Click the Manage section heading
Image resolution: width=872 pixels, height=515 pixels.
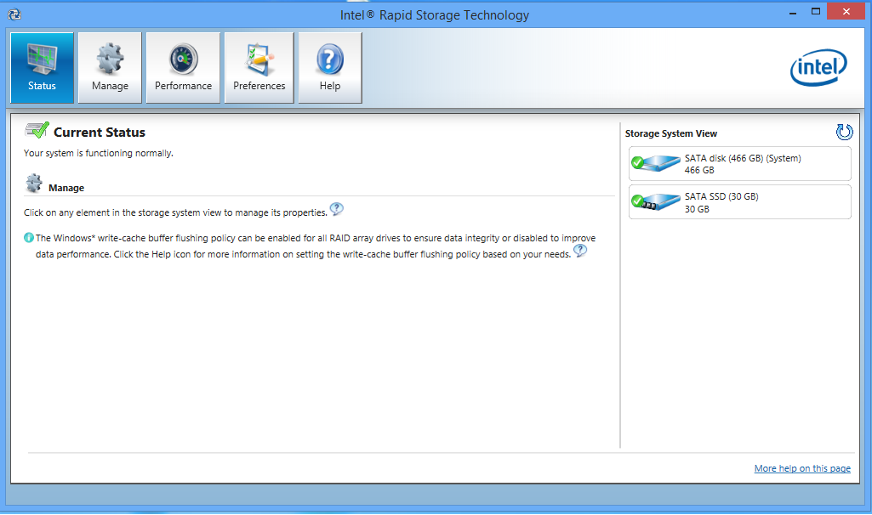66,188
